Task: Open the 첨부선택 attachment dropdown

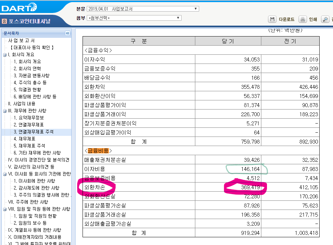Action: (178, 18)
